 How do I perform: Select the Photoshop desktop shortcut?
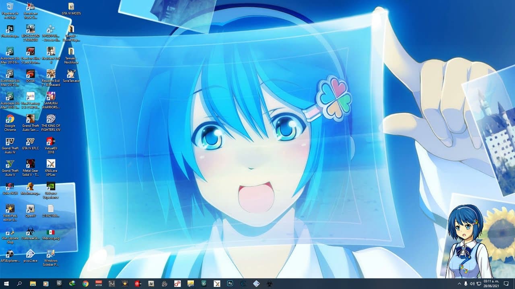pos(10,31)
